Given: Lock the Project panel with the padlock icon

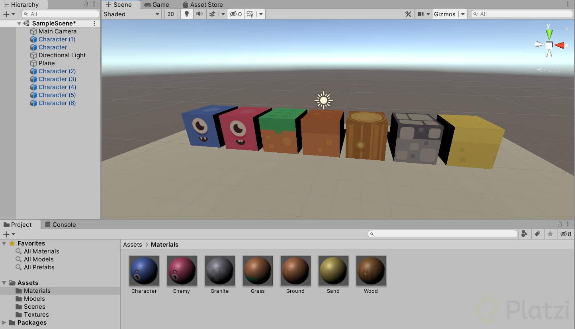Looking at the screenshot, I should tap(560, 224).
